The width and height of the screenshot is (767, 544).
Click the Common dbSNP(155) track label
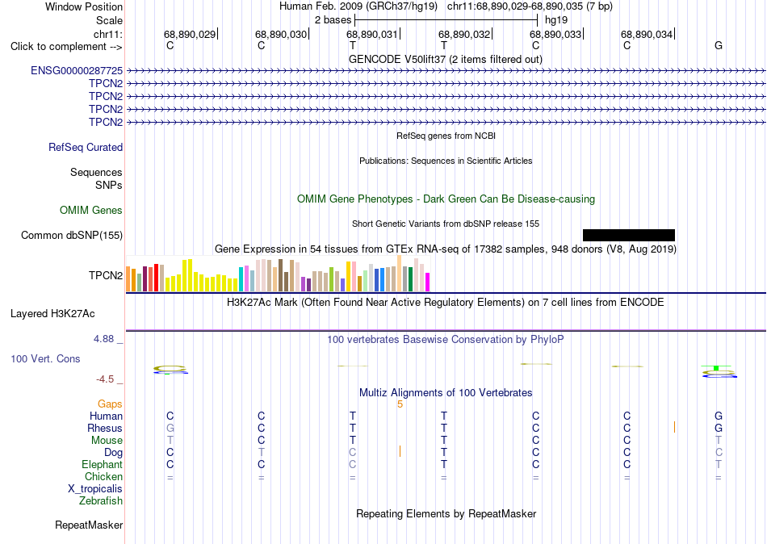(72, 236)
